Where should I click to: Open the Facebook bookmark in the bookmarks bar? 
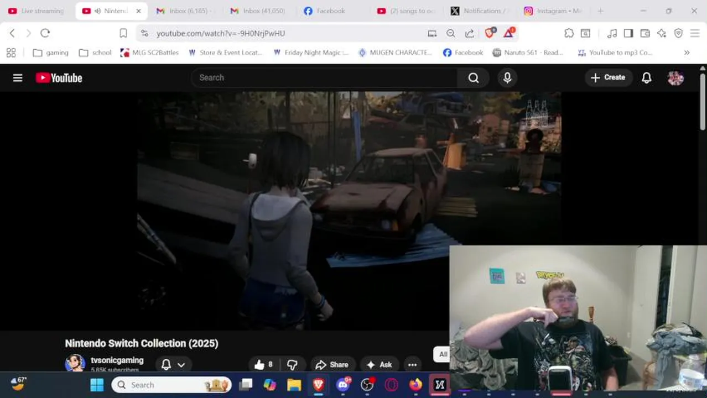(462, 53)
